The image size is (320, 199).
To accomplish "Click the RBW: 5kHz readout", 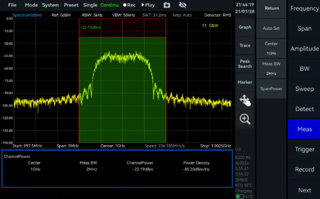I will [x=92, y=15].
